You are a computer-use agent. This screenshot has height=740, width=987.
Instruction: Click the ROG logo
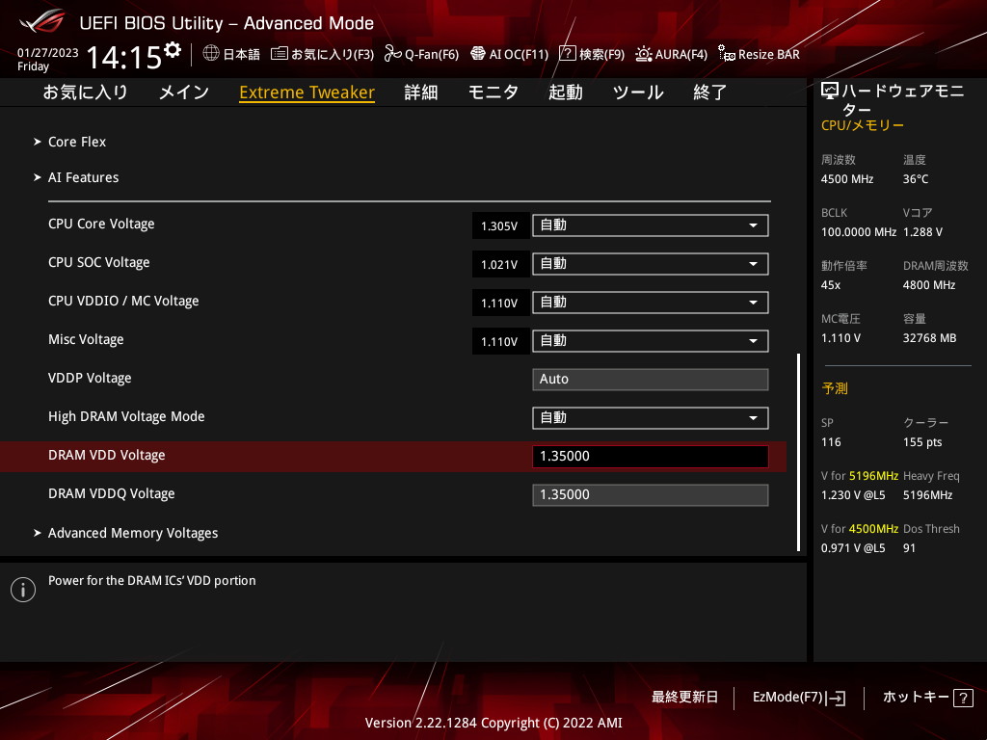42,22
